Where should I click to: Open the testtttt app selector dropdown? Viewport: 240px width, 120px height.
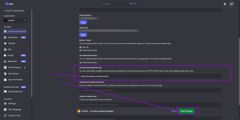(15, 21)
